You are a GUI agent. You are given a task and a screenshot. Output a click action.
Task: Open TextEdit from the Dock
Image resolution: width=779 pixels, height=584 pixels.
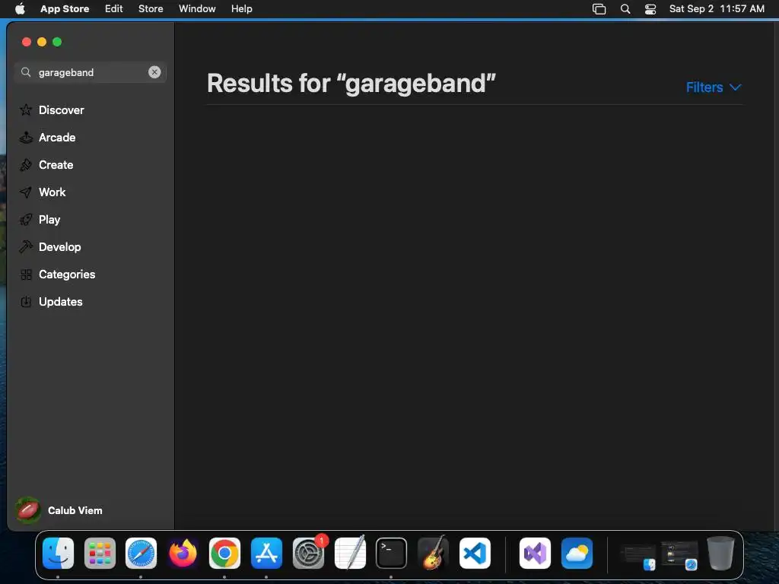[x=350, y=553]
